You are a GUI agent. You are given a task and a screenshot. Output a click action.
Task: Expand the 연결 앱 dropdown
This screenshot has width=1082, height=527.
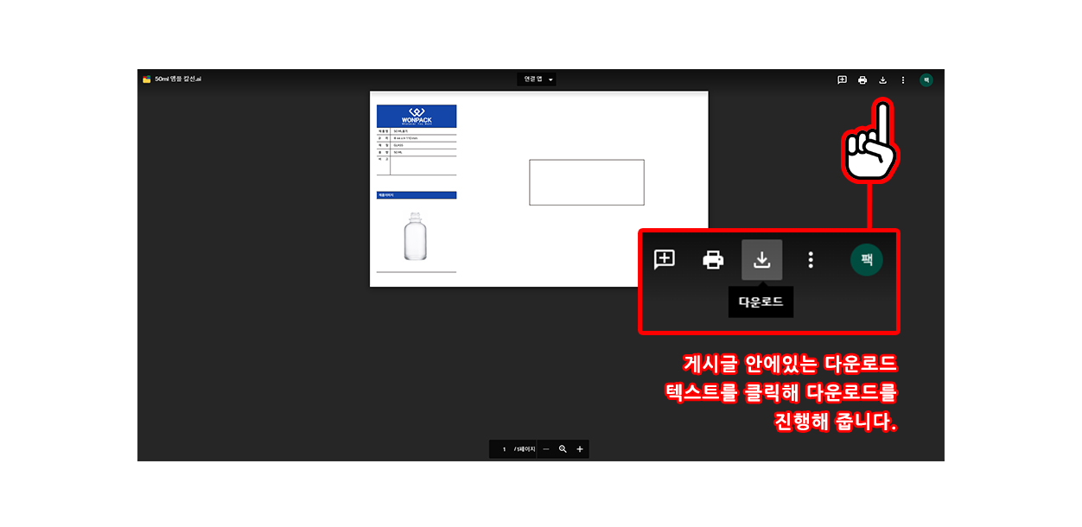[x=537, y=79]
